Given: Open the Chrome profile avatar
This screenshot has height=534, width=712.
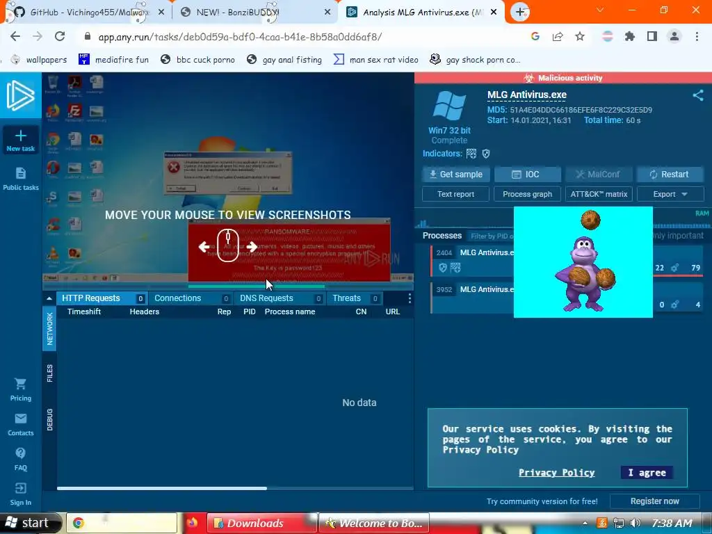Looking at the screenshot, I should pyautogui.click(x=674, y=36).
